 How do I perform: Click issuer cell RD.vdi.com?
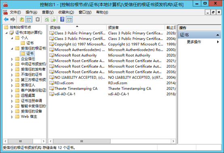point(118,83)
